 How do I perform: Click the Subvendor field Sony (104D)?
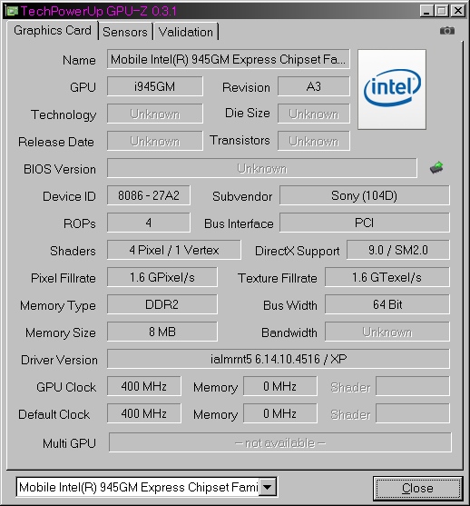[x=364, y=195]
